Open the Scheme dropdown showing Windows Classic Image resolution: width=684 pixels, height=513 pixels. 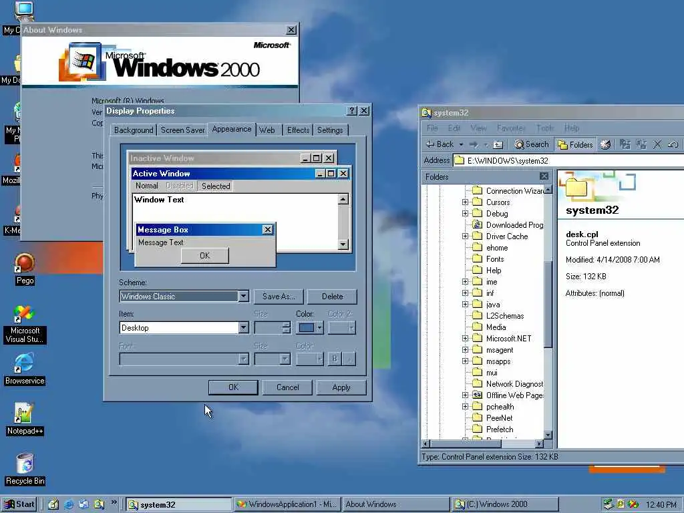[243, 297]
